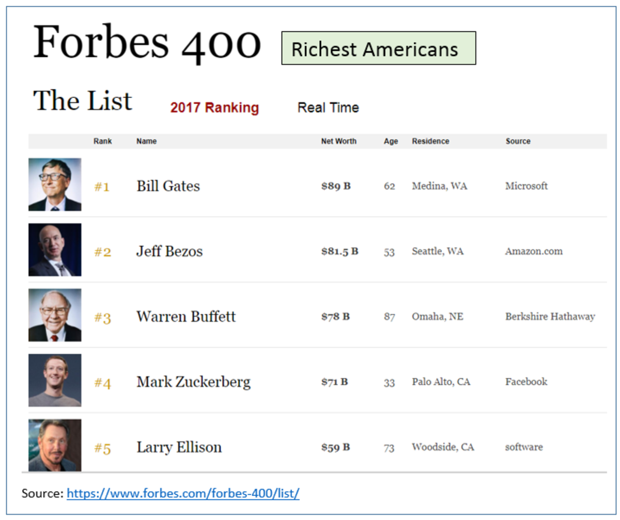Open the Bill Gates profile name
The height and width of the screenshot is (520, 620).
pyautogui.click(x=168, y=186)
